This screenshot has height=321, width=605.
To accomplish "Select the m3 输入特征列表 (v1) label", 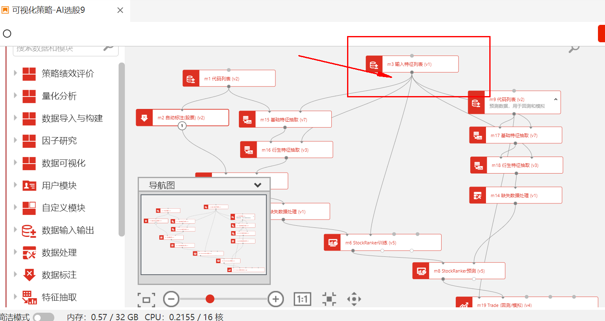I will click(x=409, y=64).
